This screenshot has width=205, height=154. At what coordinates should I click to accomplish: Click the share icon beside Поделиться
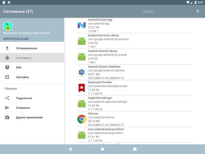coord(7,98)
